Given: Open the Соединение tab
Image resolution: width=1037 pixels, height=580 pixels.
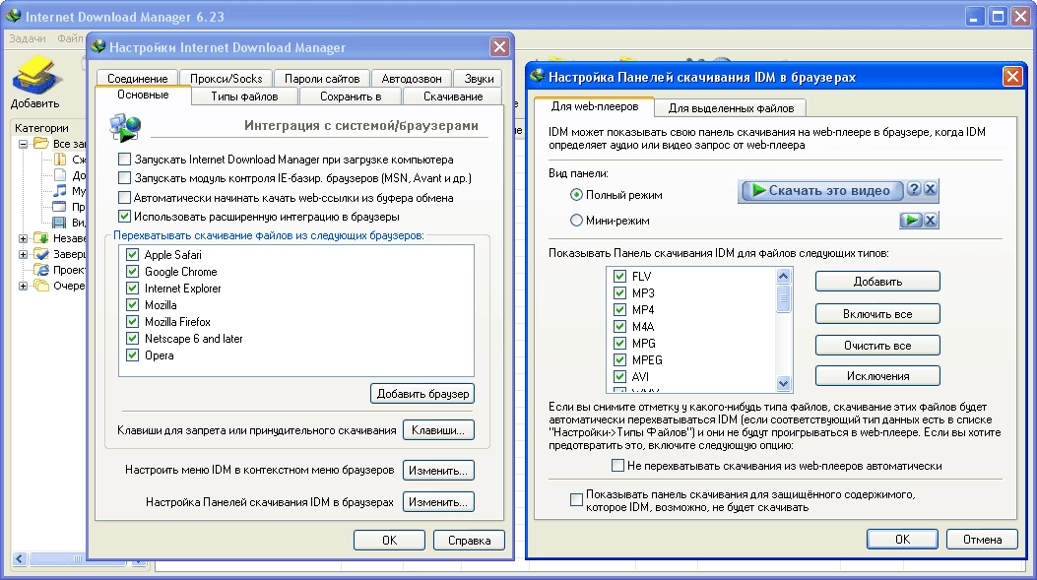Looking at the screenshot, I should (137, 78).
